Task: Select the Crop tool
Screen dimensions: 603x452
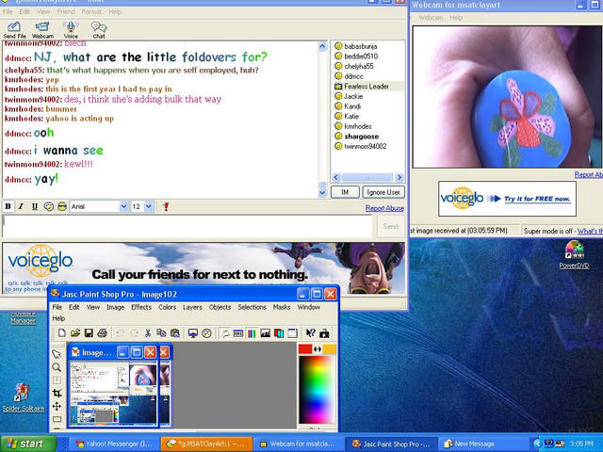Action: tap(57, 393)
